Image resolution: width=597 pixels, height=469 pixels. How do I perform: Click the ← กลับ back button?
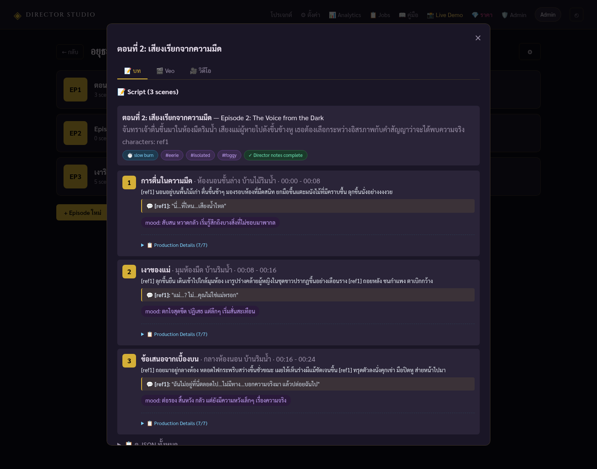[x=70, y=52]
